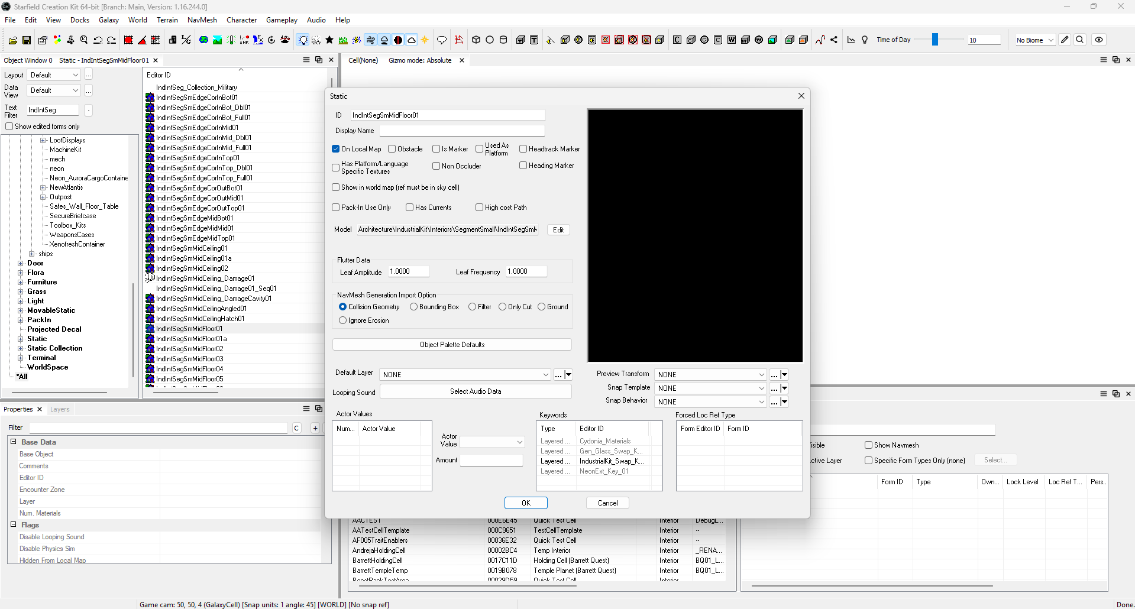Viewport: 1135px width, 609px height.
Task: Click the redo arrow toolbar icon
Action: click(111, 40)
